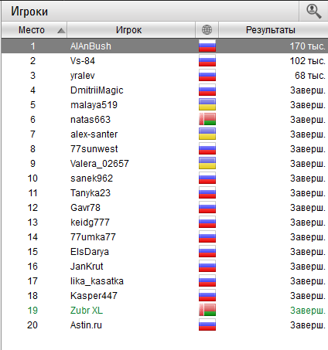
Task: Click the Russian flag beside Astin.ru
Action: tap(207, 325)
